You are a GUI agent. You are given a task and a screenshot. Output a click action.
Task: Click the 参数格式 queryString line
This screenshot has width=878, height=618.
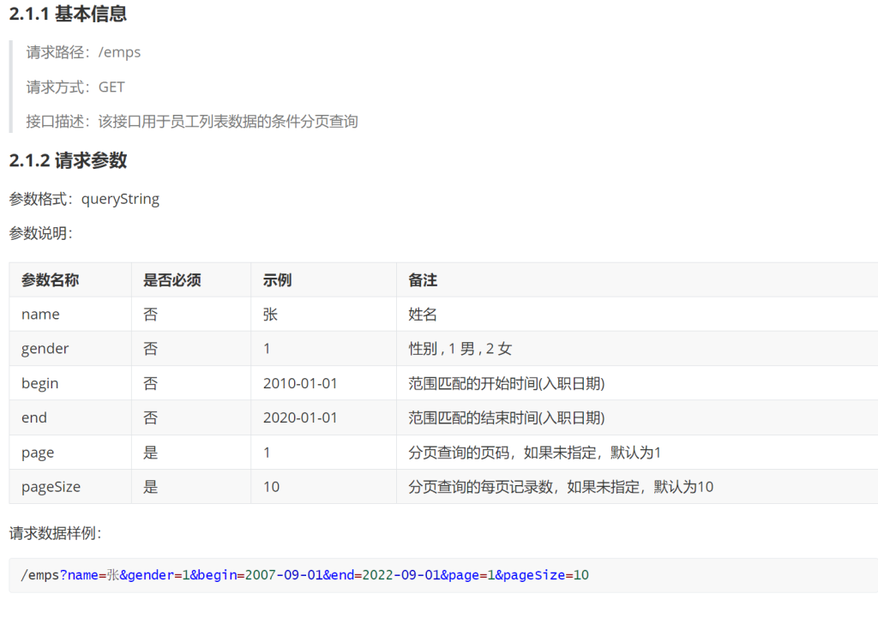[x=84, y=199]
